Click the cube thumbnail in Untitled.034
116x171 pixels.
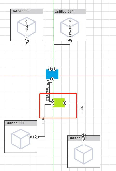(70, 27)
